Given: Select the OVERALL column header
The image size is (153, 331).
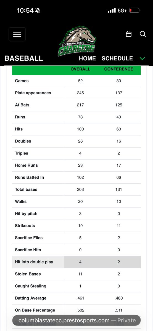Looking at the screenshot, I should pyautogui.click(x=80, y=69).
